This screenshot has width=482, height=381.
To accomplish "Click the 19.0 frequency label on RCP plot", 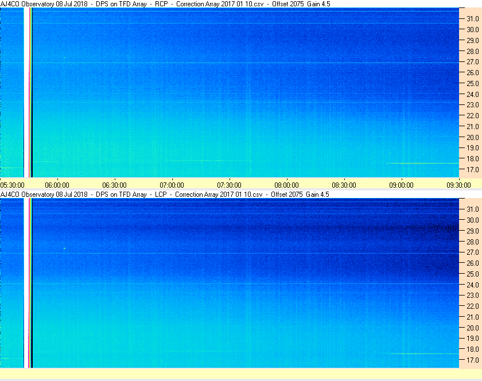I will [x=473, y=148].
